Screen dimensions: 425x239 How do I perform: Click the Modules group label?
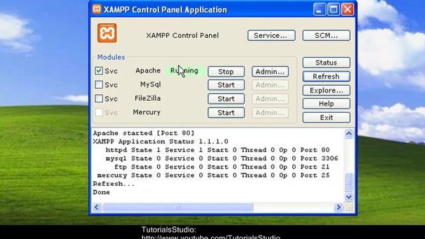click(111, 57)
